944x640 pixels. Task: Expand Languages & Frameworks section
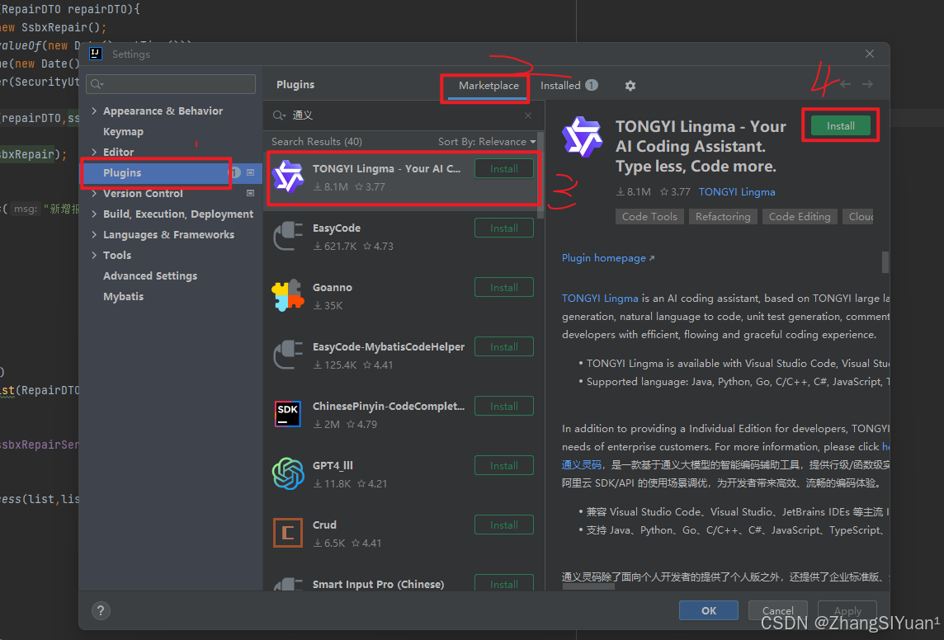[x=94, y=234]
